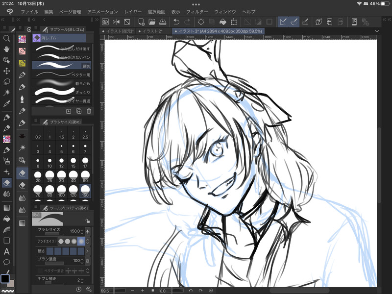The width and height of the screenshot is (392, 294).
Task: Select the Zoom magnifier tool
Action: 6,38
